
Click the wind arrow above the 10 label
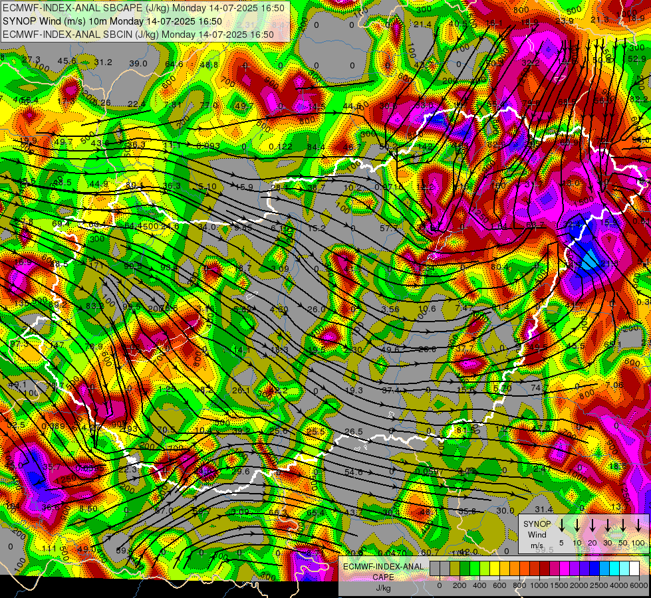[577, 525]
